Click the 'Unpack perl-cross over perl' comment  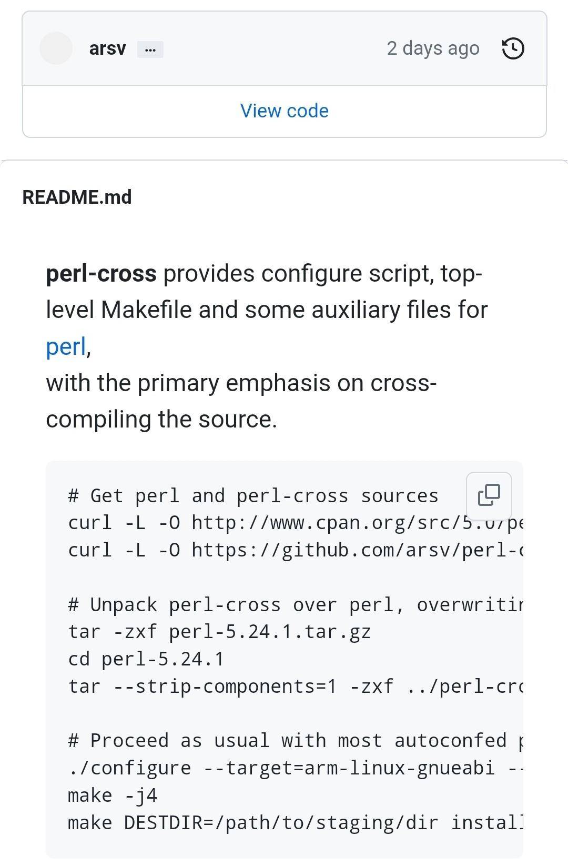point(295,605)
